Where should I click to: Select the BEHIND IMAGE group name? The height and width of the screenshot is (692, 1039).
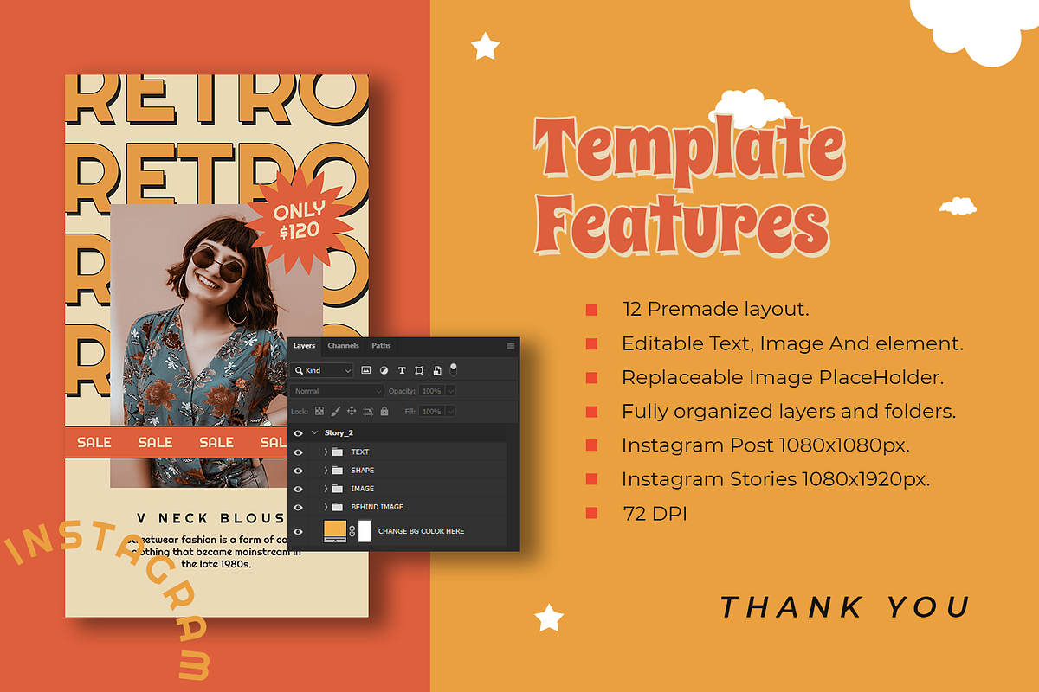377,507
